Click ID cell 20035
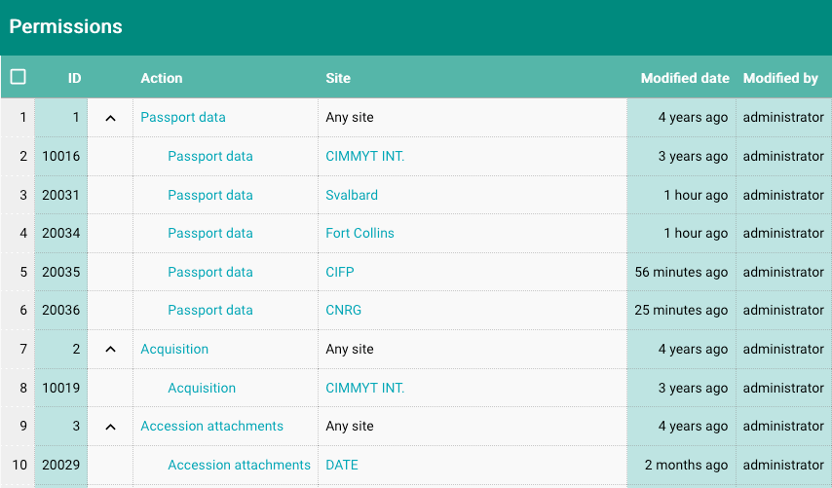The image size is (832, 488). click(x=61, y=272)
